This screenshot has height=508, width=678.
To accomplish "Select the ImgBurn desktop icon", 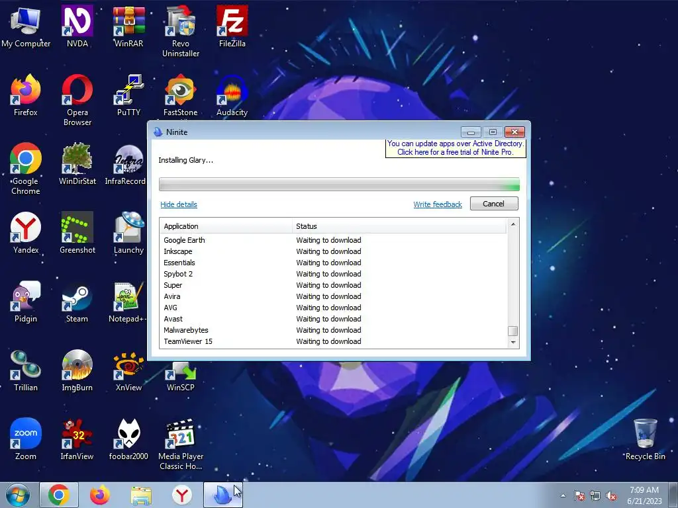I will click(x=77, y=370).
